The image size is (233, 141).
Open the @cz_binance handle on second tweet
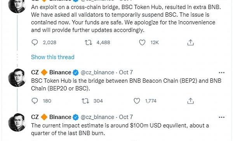97,72
